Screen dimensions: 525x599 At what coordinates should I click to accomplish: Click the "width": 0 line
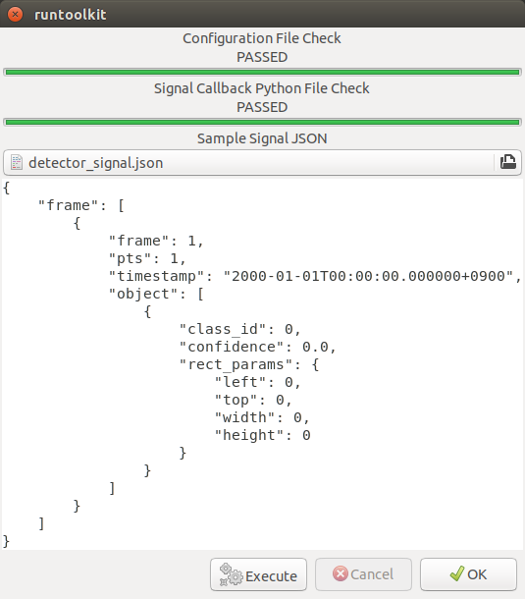coord(262,417)
